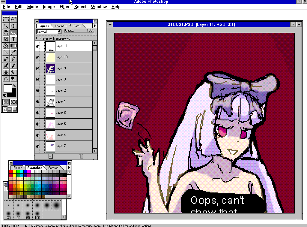Switch to Standard editing mode
This screenshot has width=307, height=227.
pos(6,102)
